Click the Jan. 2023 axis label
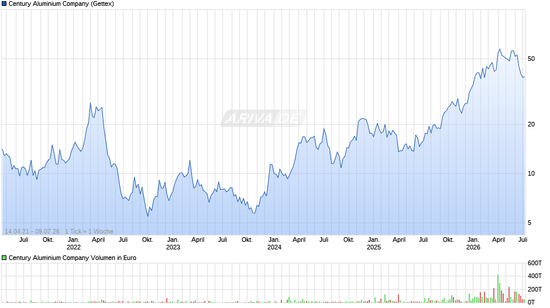Image resolution: width=550 pixels, height=308 pixels. coord(173,244)
